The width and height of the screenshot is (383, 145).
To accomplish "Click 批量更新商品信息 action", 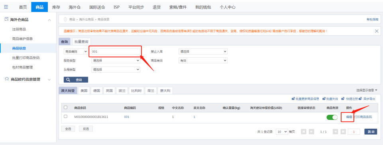I will [x=305, y=99].
